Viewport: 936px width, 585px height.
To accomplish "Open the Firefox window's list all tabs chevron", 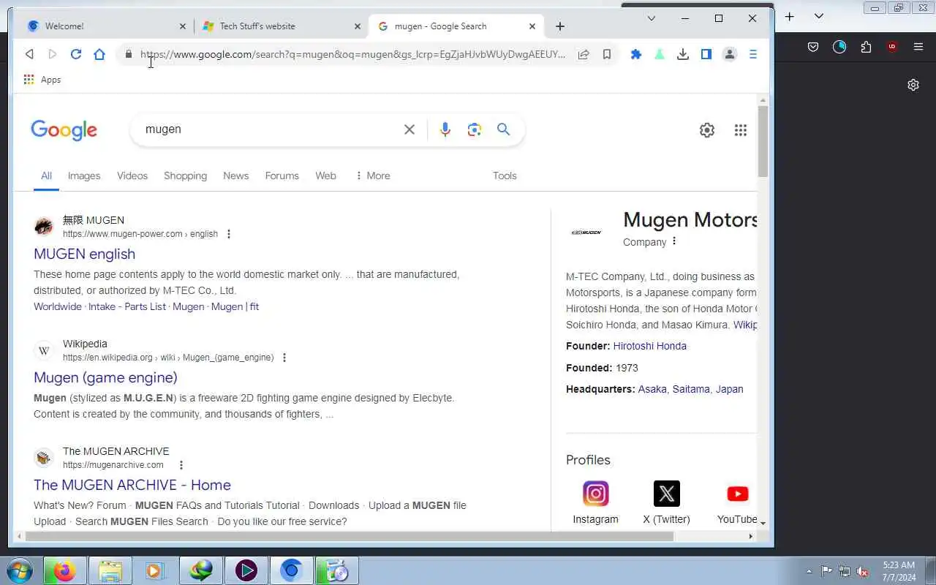I will 819,16.
